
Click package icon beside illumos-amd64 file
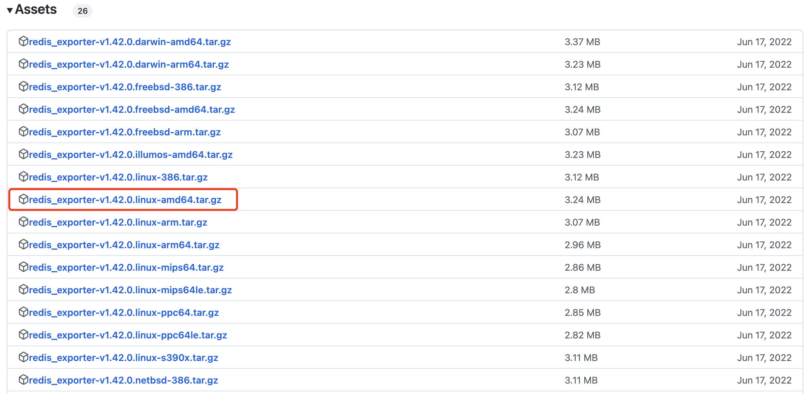pos(23,154)
